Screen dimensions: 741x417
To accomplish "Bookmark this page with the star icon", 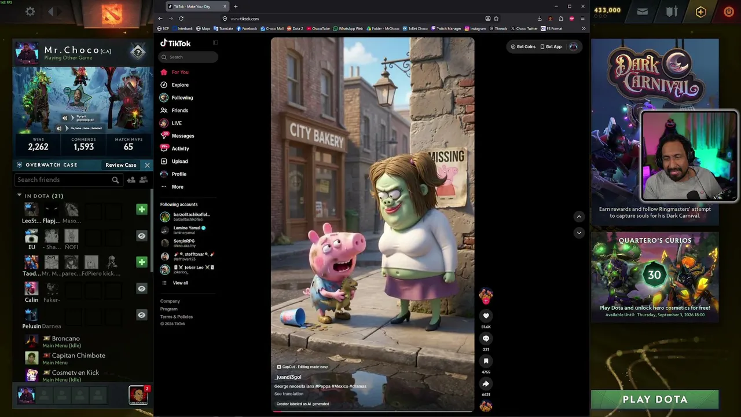I will tap(496, 19).
